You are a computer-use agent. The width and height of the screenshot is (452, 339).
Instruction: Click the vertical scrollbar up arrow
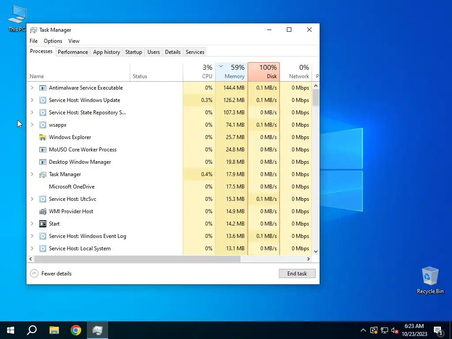point(316,86)
